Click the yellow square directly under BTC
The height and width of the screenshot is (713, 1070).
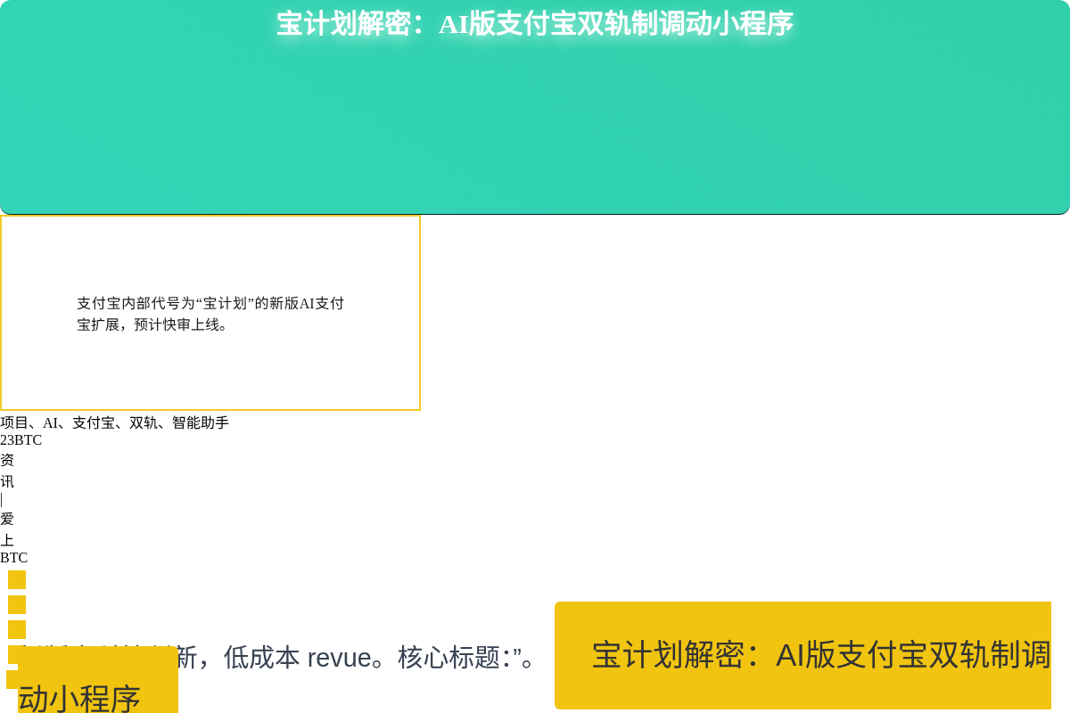click(x=17, y=580)
